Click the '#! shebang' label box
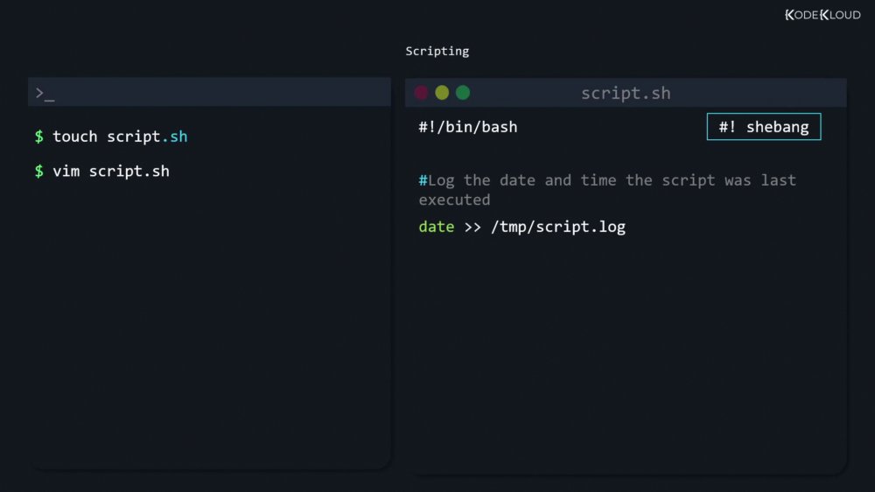This screenshot has height=492, width=875. (x=763, y=127)
